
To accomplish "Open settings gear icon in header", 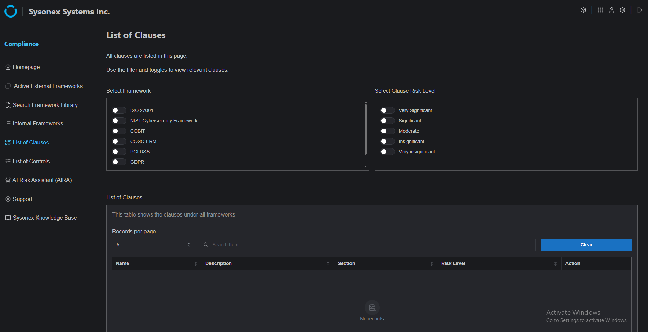I will coord(623,10).
